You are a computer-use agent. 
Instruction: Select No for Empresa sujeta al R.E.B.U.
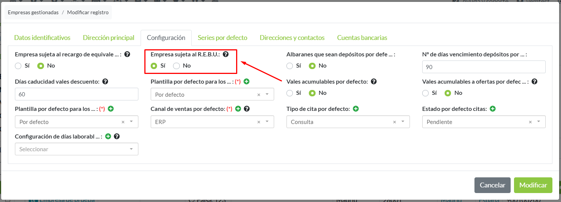point(177,66)
